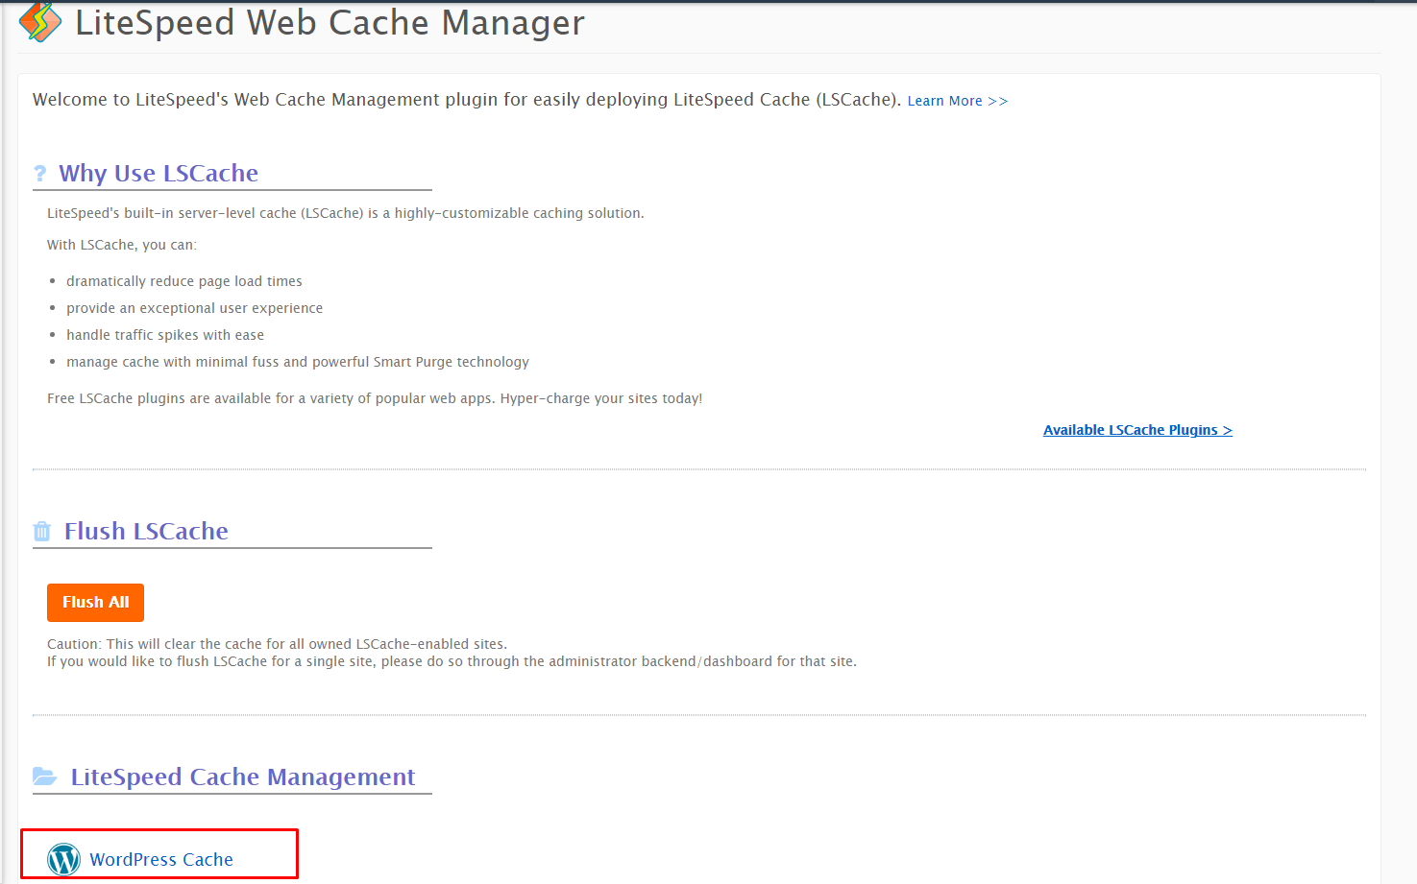Screen dimensions: 1417x884
Task: Click the WordPress logo icon
Action: 64,859
